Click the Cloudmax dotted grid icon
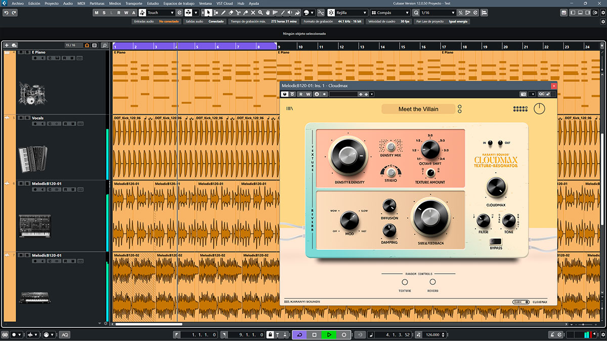Screen dimensions: 607x341 click(520, 109)
